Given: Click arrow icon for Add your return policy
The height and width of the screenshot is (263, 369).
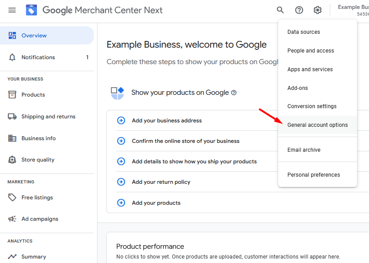Looking at the screenshot, I should coord(121,182).
